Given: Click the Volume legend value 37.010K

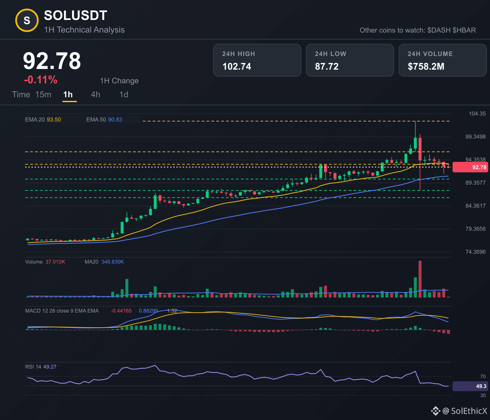Looking at the screenshot, I should 55,262.
